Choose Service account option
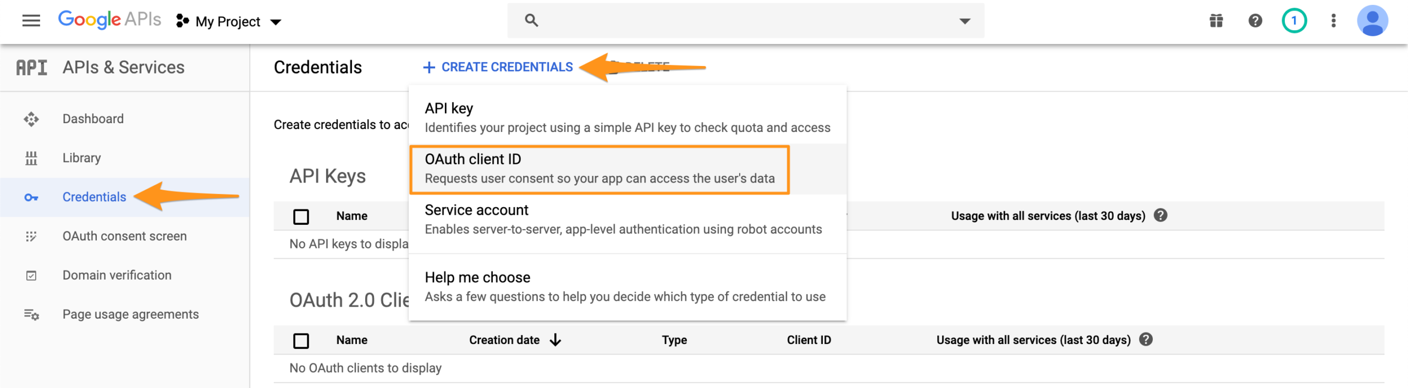The width and height of the screenshot is (1408, 388). [x=623, y=219]
